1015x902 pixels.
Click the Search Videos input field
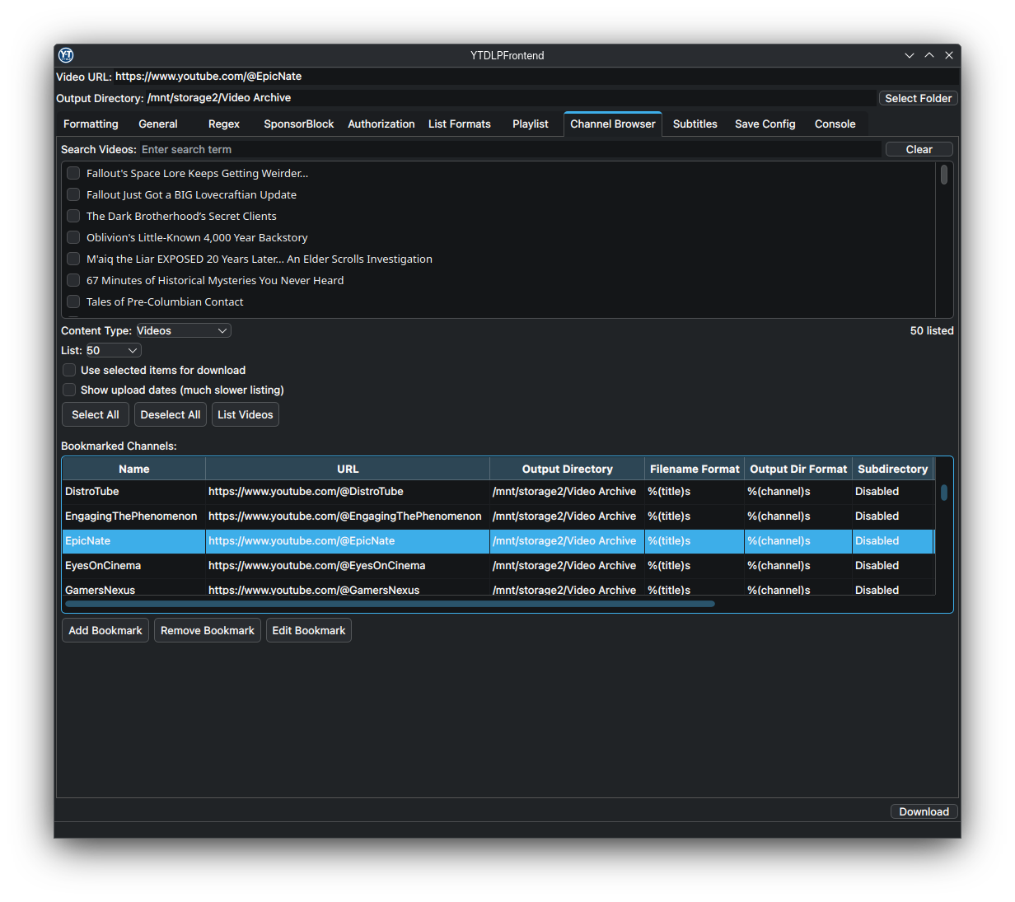[509, 149]
